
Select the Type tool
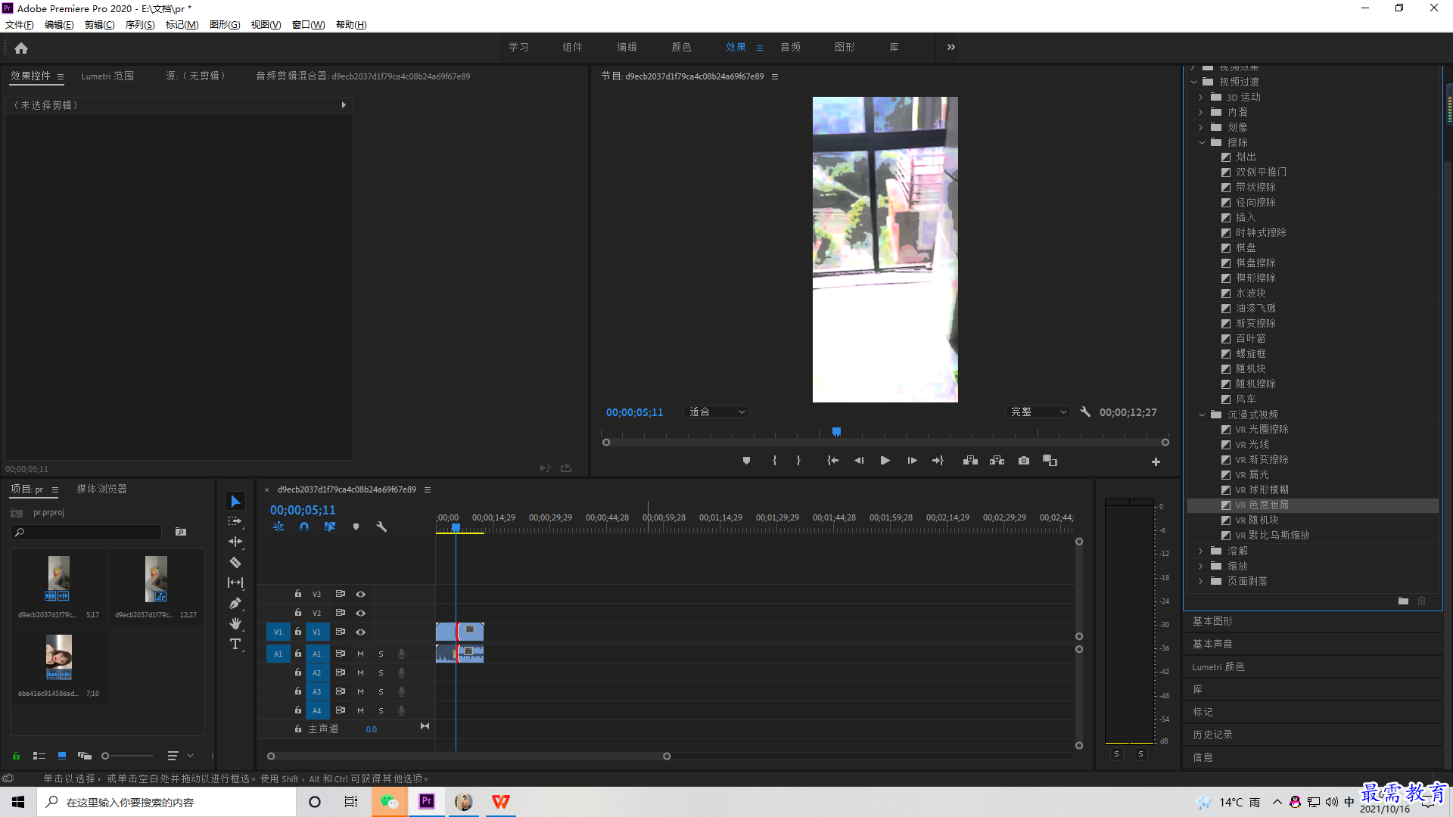click(235, 644)
